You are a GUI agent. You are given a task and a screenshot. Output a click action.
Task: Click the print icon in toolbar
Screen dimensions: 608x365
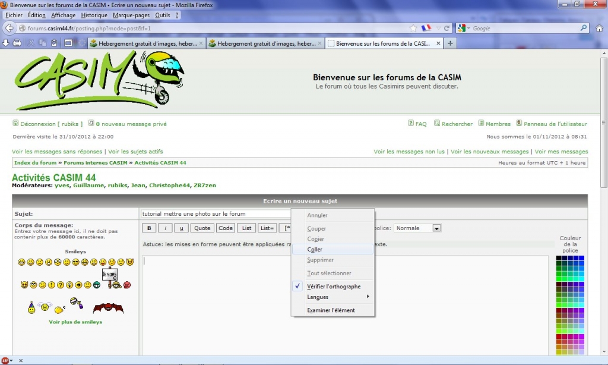(x=17, y=43)
